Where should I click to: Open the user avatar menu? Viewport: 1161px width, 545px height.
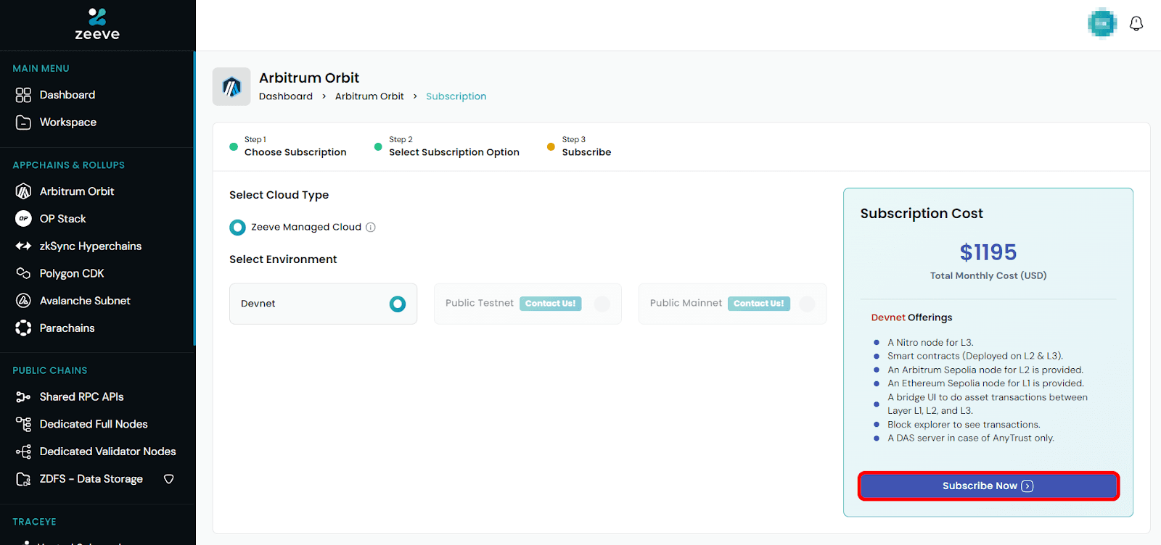pos(1102,23)
